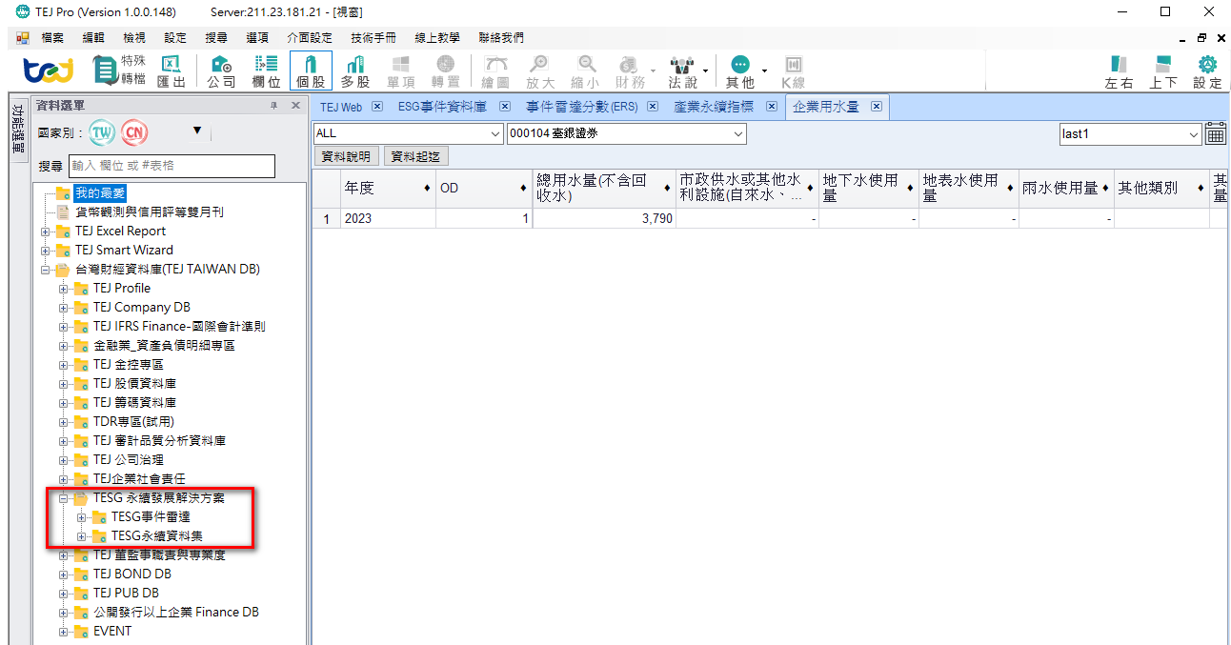Click the 其他 more options icon
Screen dimensions: 1231x645
point(739,71)
